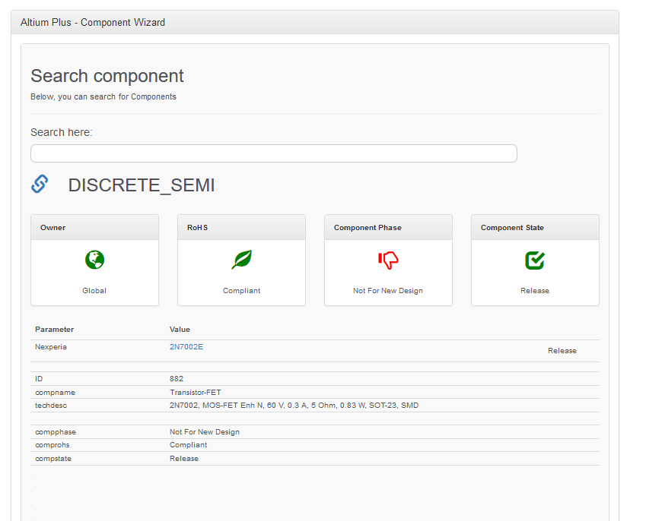Click the techdesc parameter cell

coord(51,405)
